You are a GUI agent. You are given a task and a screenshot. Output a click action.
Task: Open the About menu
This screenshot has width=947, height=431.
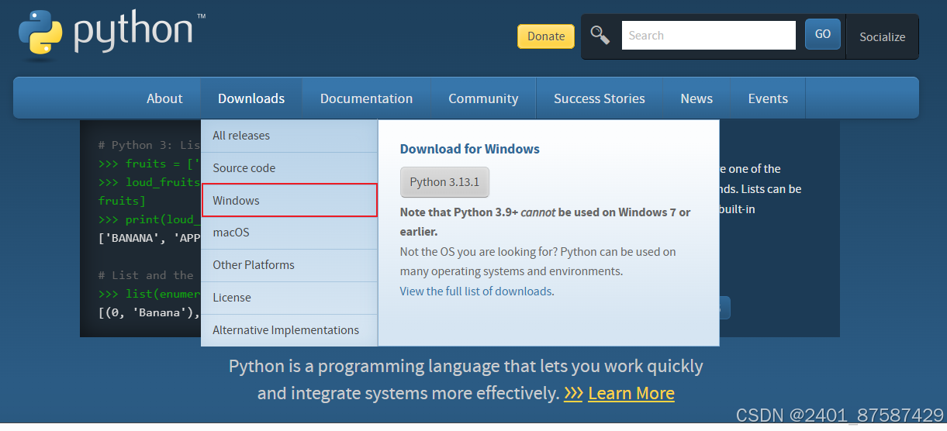[164, 98]
